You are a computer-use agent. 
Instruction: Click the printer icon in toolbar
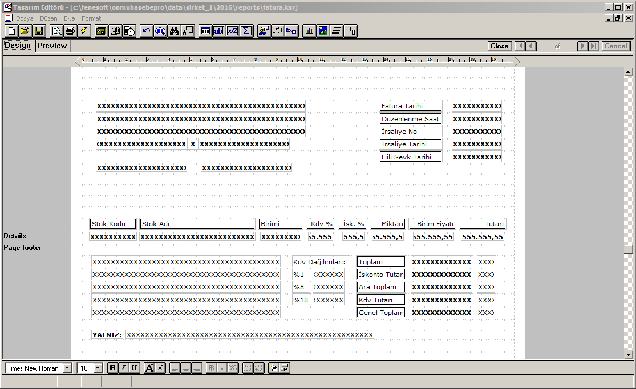coord(70,31)
